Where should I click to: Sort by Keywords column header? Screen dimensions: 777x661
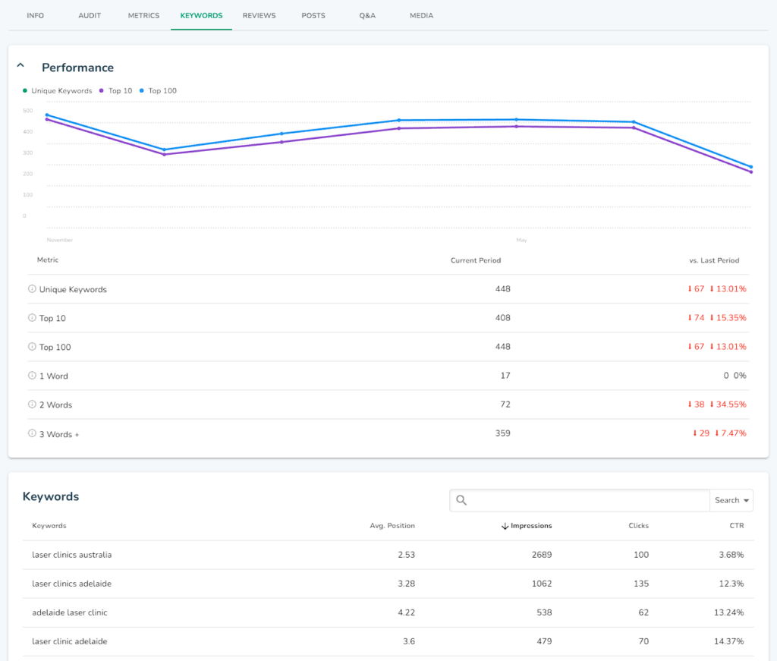[49, 526]
